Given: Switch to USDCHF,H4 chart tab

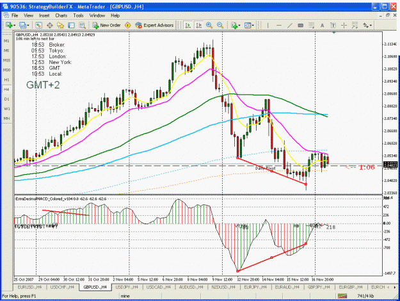Looking at the screenshot, I should coord(62,287).
